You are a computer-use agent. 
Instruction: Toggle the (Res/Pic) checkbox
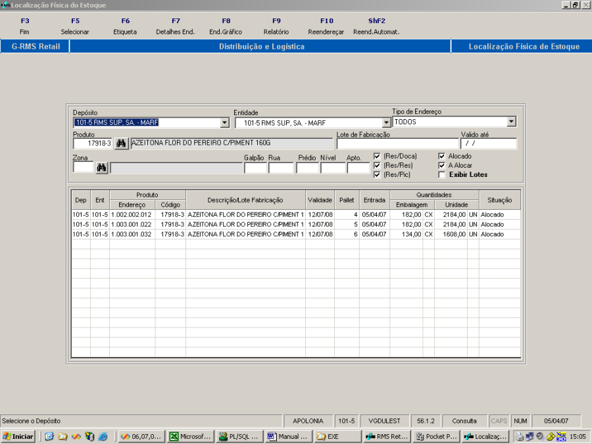point(377,174)
